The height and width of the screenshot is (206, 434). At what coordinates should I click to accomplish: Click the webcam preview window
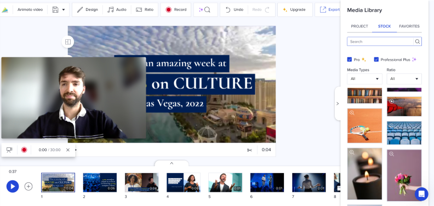(73, 98)
